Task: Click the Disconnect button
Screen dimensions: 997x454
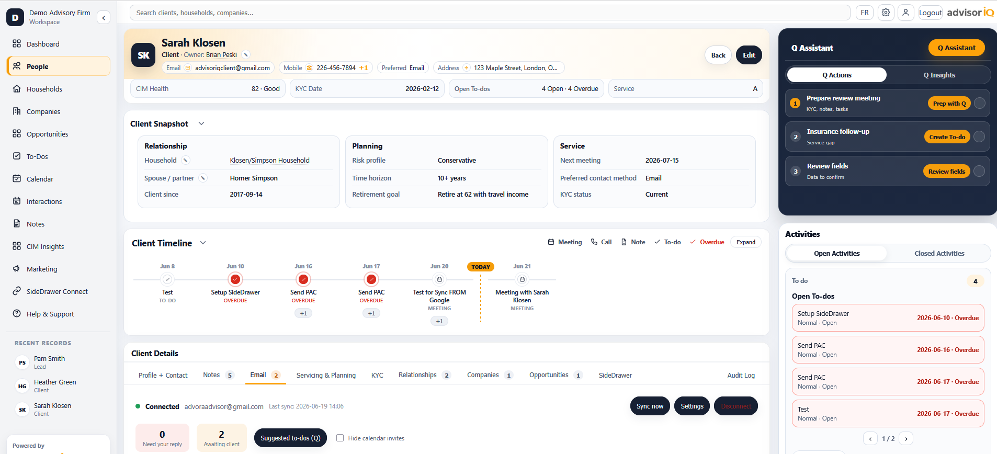Action: (x=736, y=406)
